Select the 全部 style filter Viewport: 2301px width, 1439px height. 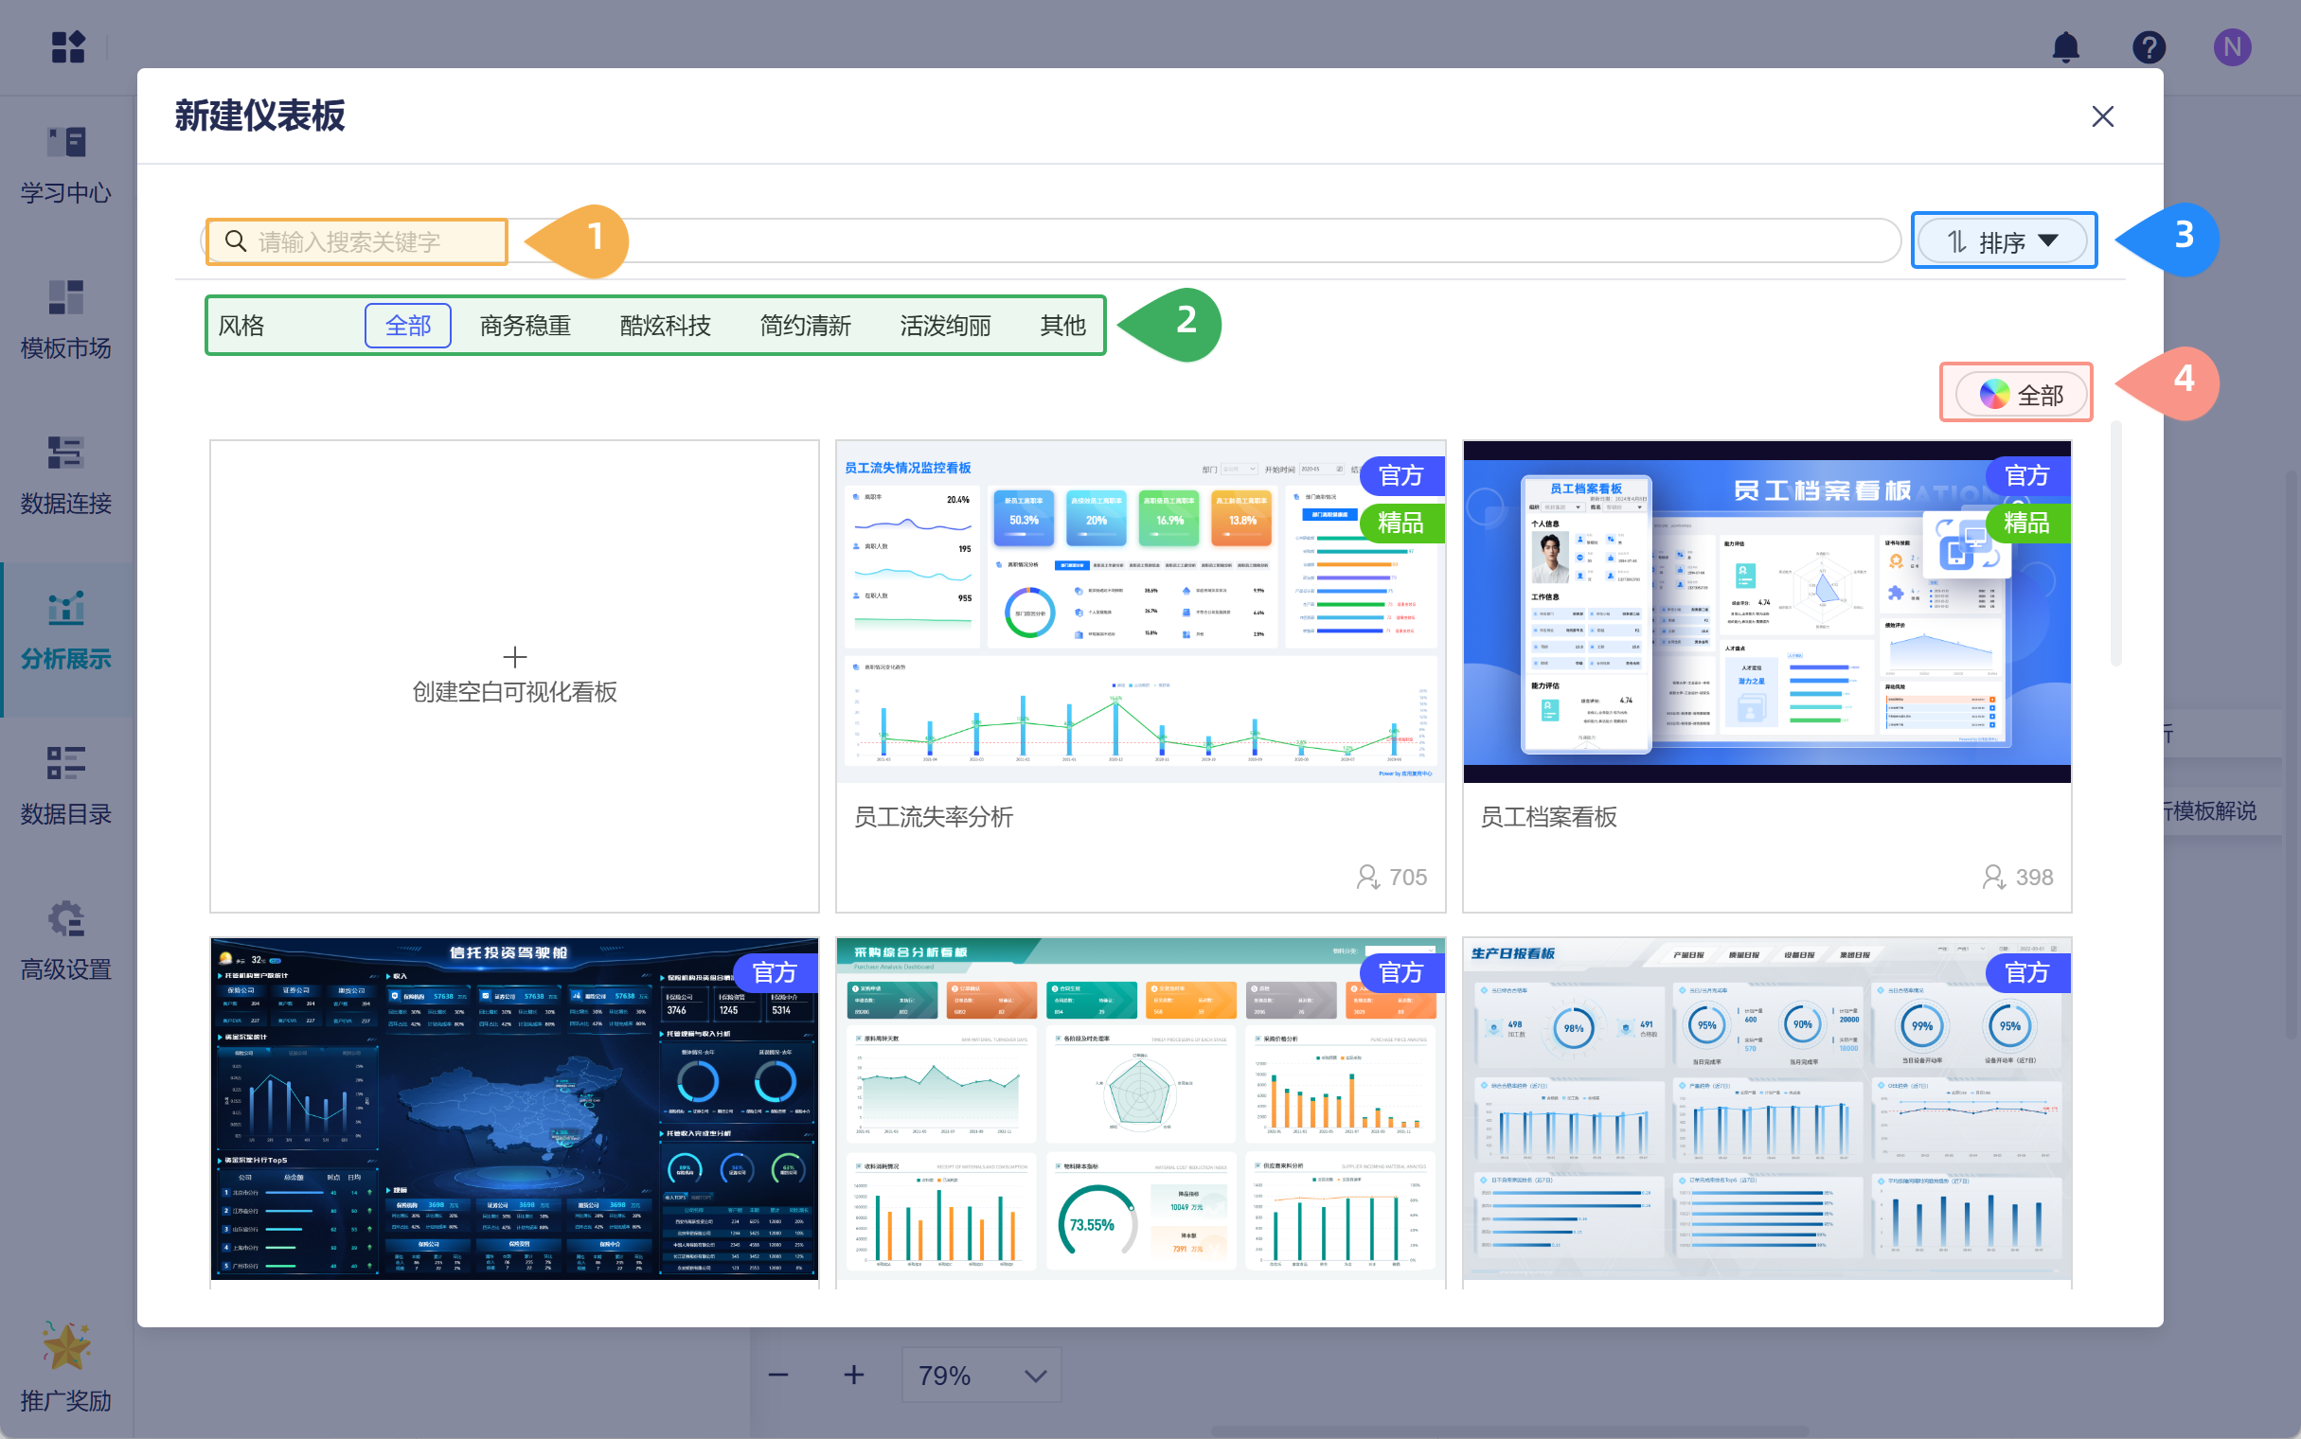pos(407,326)
